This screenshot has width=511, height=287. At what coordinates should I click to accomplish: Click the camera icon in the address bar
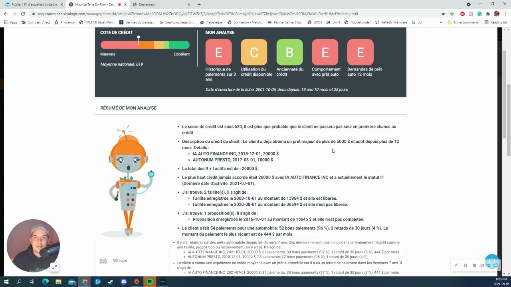pos(443,14)
